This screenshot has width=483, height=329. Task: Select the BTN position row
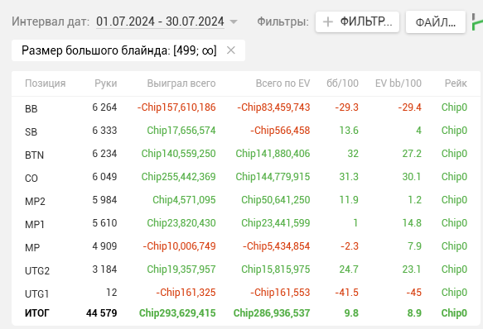tap(246, 154)
